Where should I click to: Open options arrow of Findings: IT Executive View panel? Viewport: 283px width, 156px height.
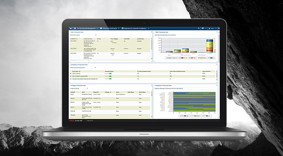pos(152,86)
